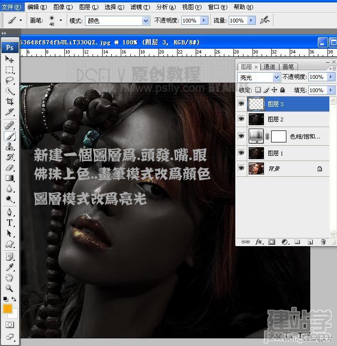Viewport: 337px width, 346px height.
Task: Open brush preset picker arrow
Action: (61, 21)
